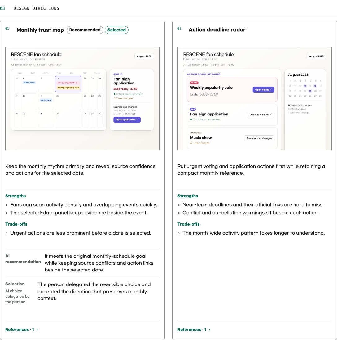
Task: Expand references chevron in Monthly trust map card
Action: pyautogui.click(x=37, y=329)
